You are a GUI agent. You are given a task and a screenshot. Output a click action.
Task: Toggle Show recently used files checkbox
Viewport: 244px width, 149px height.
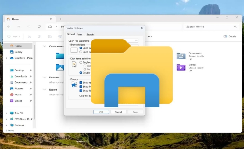[81, 83]
